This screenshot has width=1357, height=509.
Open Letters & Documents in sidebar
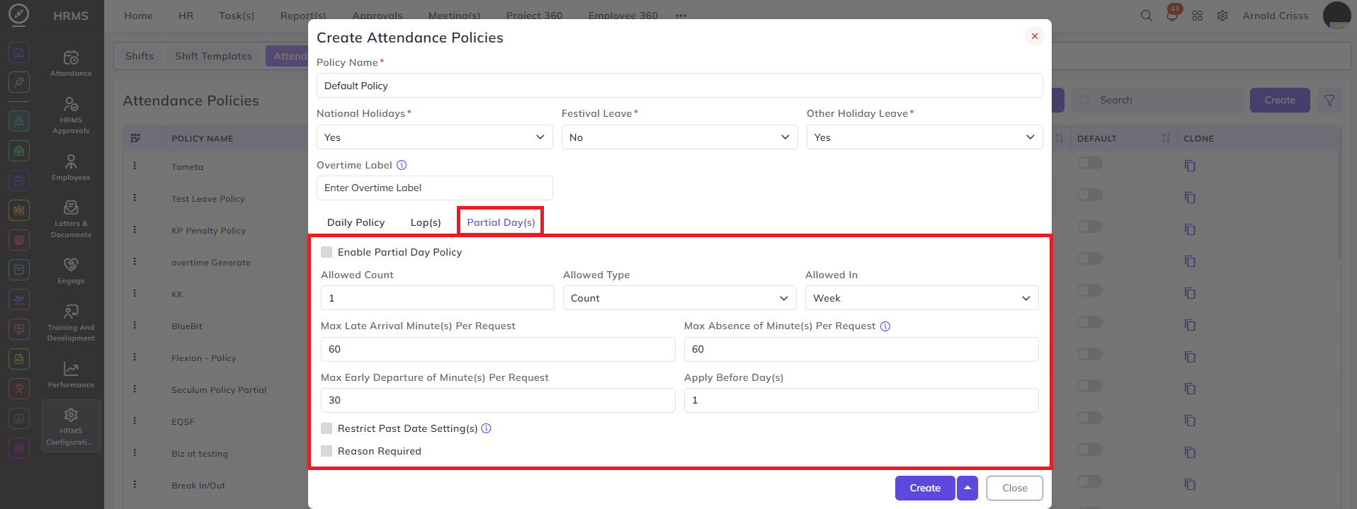(71, 219)
